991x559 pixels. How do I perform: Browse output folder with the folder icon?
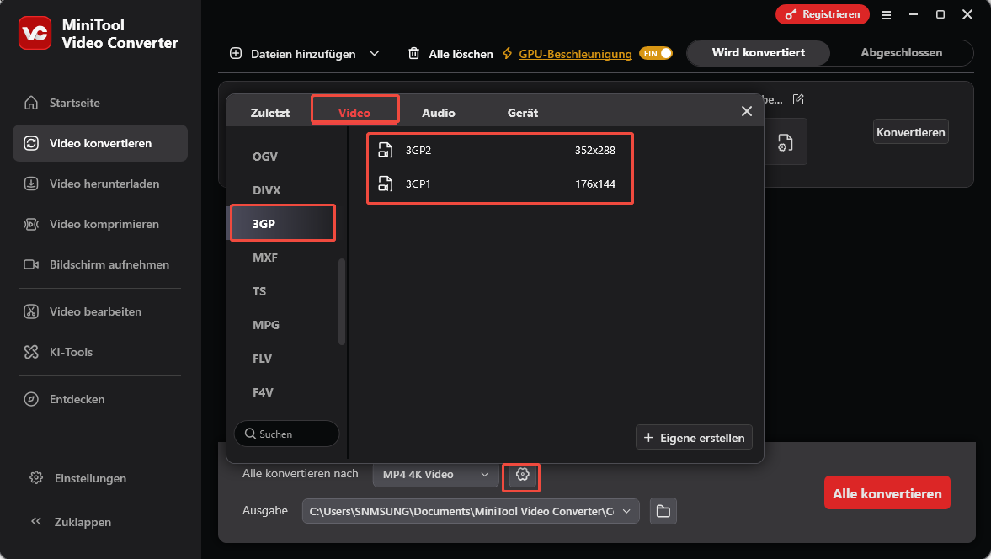coord(663,511)
